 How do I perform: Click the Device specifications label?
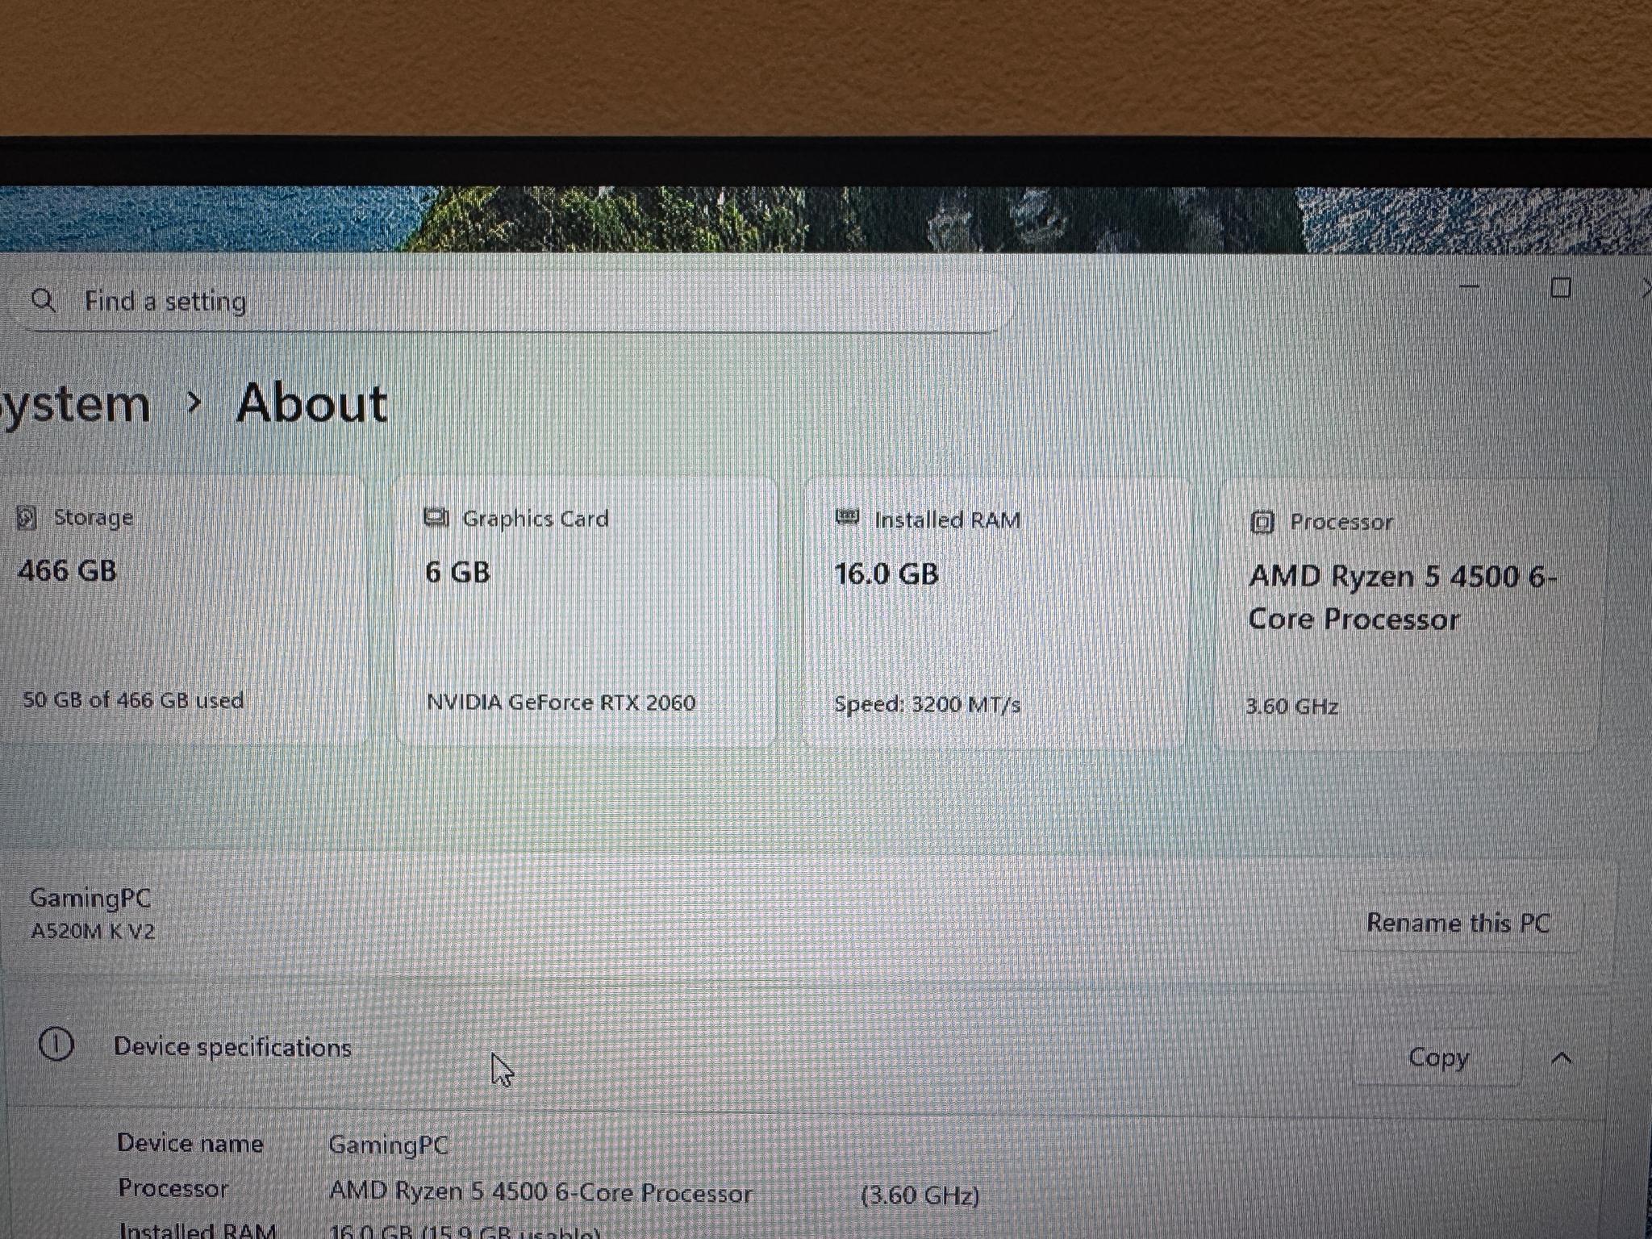[x=232, y=1047]
